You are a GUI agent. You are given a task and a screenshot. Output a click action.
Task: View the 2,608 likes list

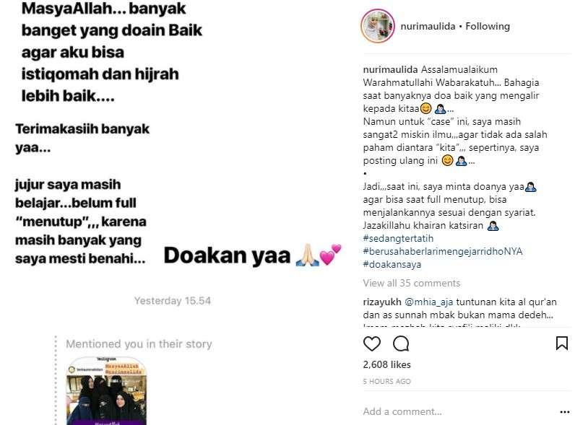387,364
